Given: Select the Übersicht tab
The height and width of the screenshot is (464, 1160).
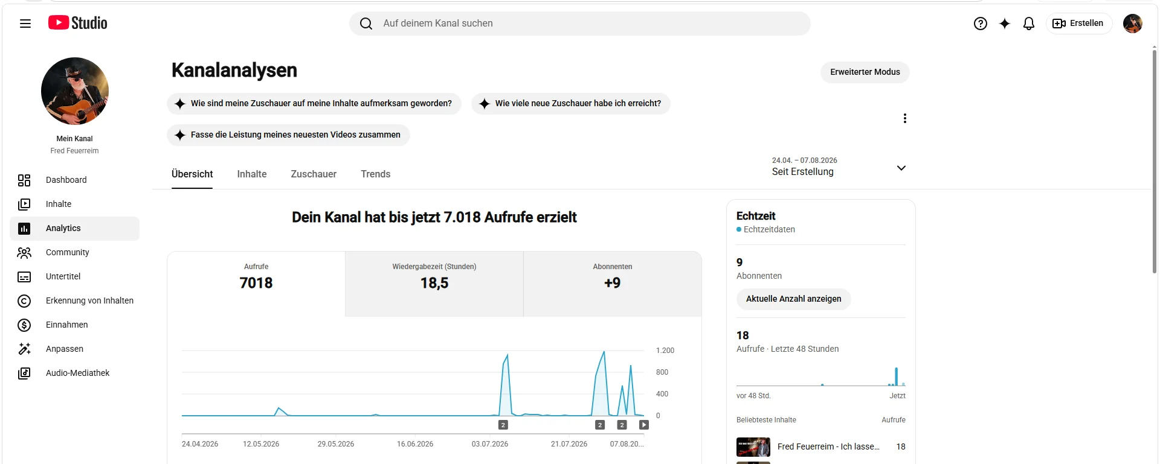Looking at the screenshot, I should pos(192,174).
